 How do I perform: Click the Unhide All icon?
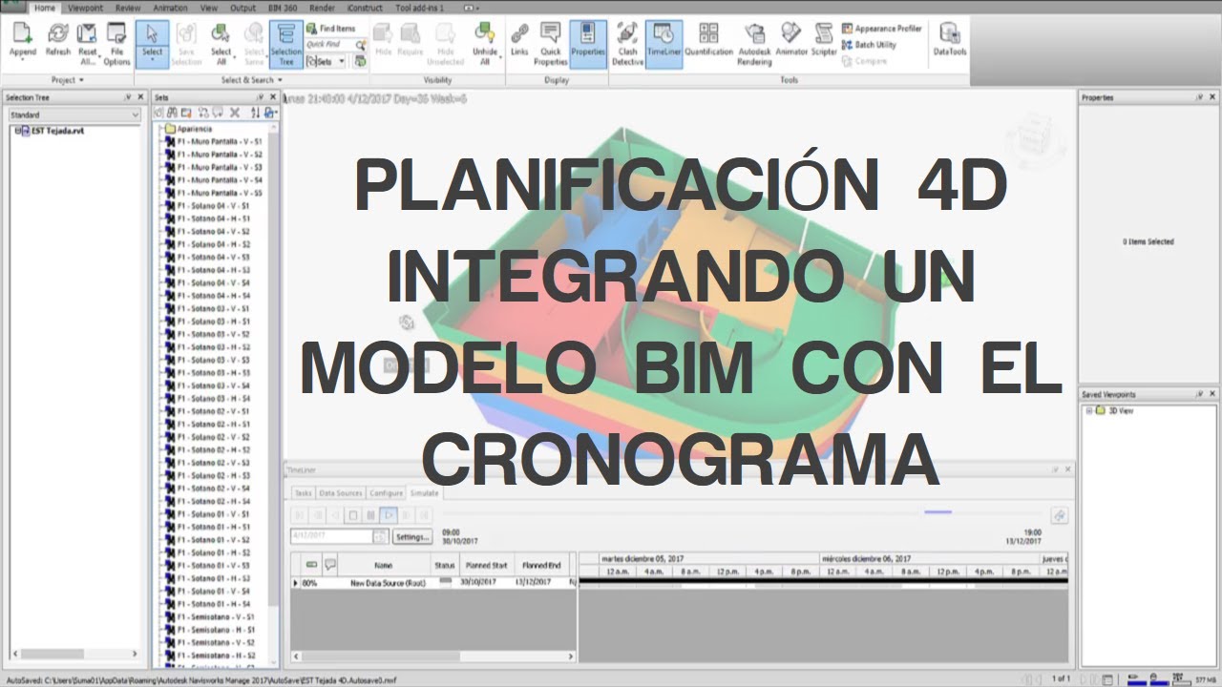[484, 42]
